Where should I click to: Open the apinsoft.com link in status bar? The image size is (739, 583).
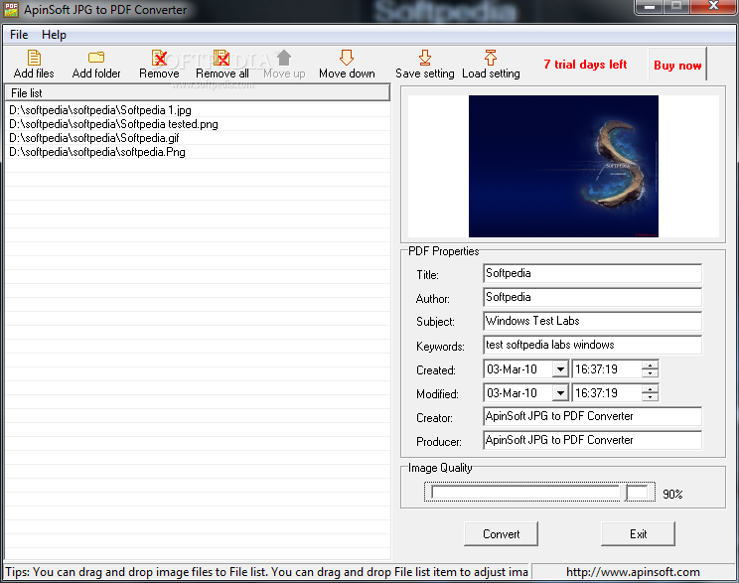633,572
